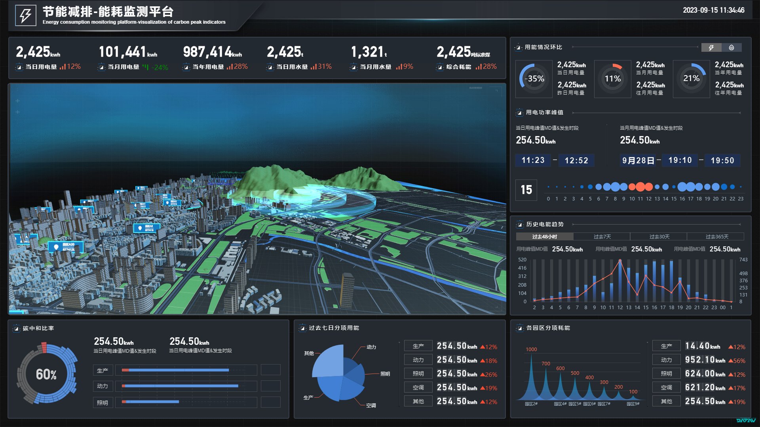The image size is (760, 427).
Task: Click panel icon beside 碳中和比率 title
Action: coord(17,329)
